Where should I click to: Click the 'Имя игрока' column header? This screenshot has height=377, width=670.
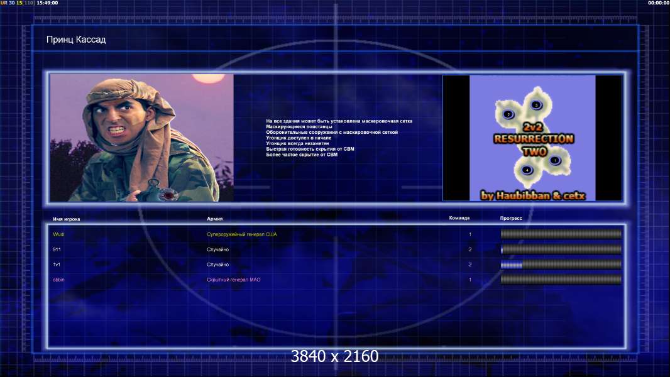(66, 219)
